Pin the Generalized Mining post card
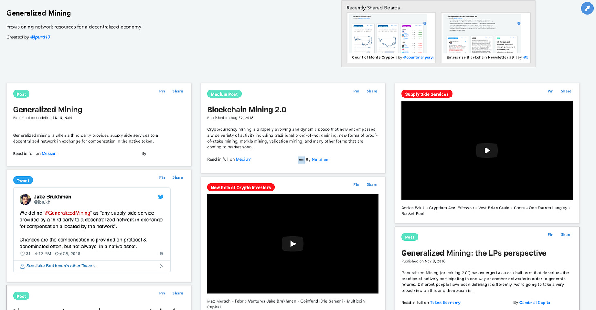The image size is (596, 310). 162,91
